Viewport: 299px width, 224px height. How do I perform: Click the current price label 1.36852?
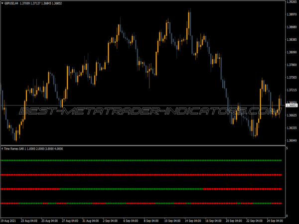[292, 106]
